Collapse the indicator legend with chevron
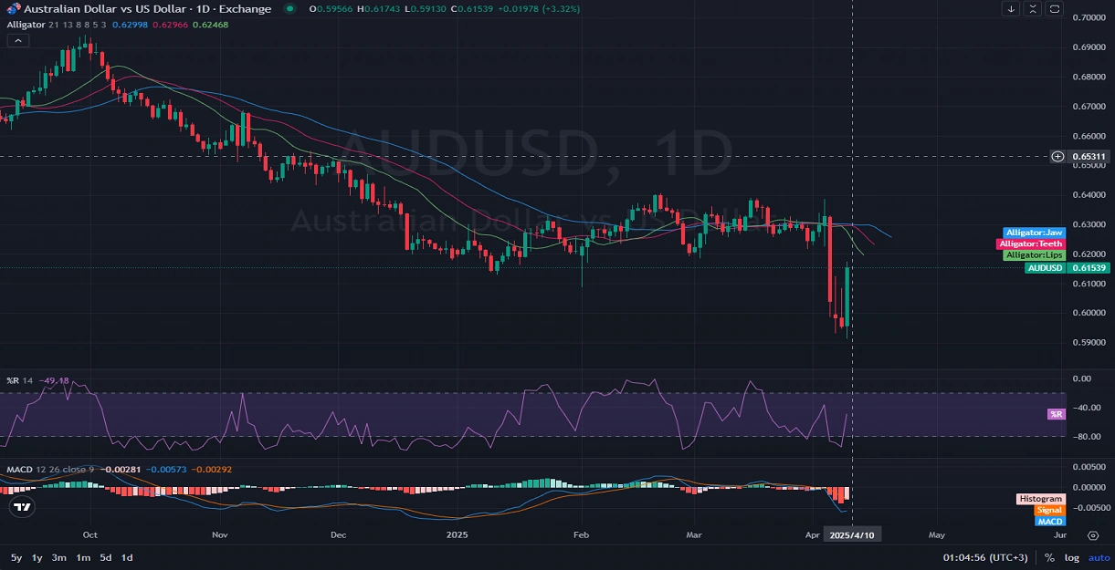Screen dimensions: 1115x570 tap(17, 40)
